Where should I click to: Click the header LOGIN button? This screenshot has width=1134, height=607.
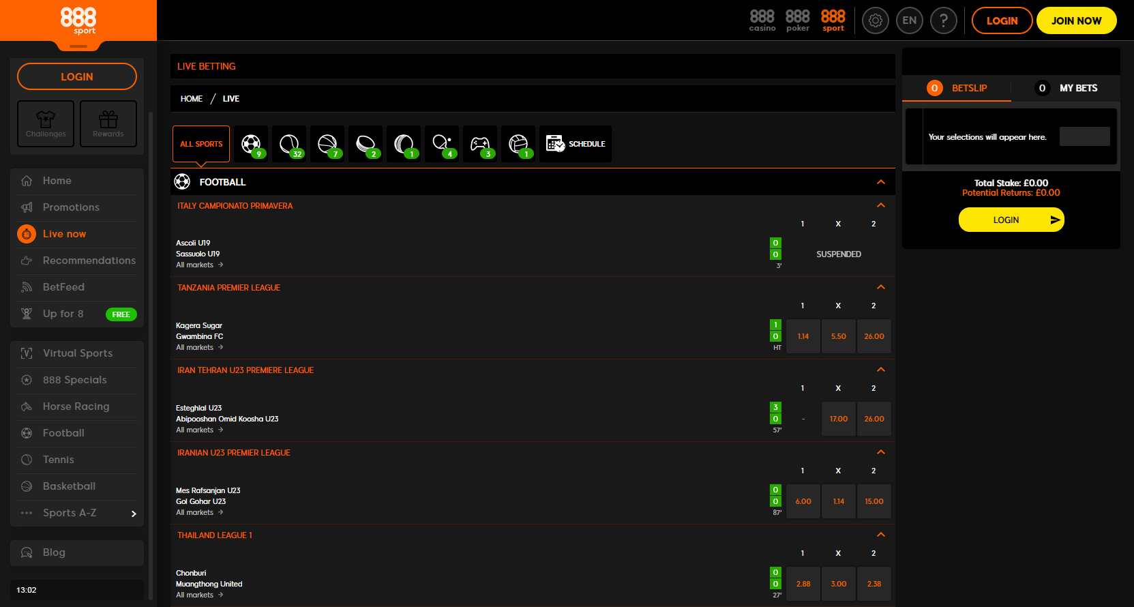[x=1002, y=20]
